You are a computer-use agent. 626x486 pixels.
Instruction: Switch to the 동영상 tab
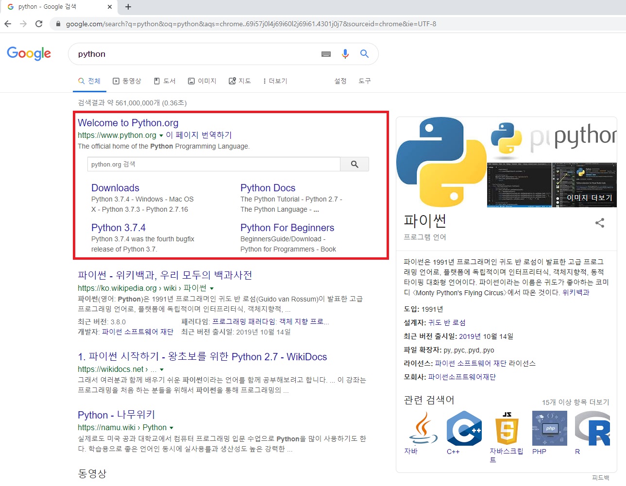point(127,81)
